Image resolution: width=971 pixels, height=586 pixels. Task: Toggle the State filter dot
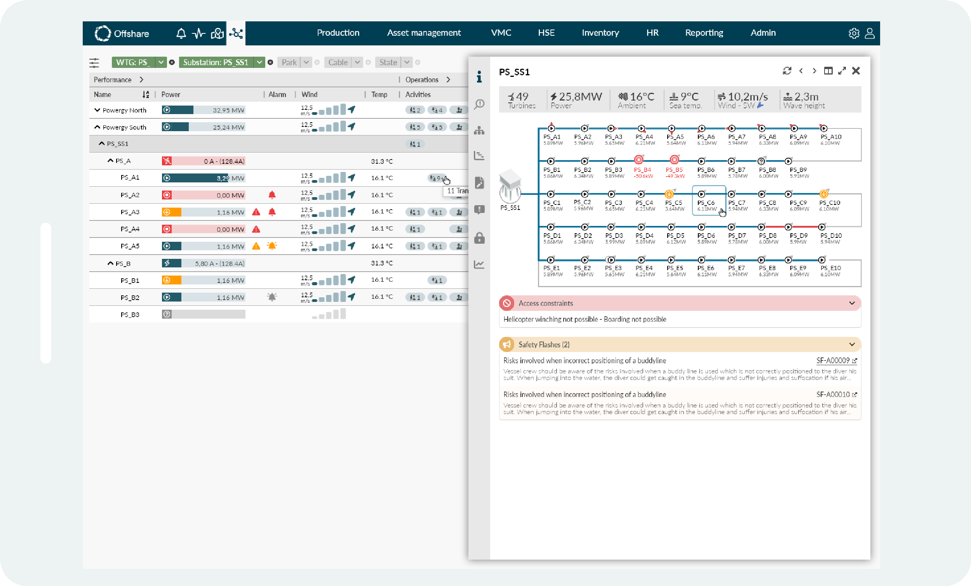pos(418,62)
